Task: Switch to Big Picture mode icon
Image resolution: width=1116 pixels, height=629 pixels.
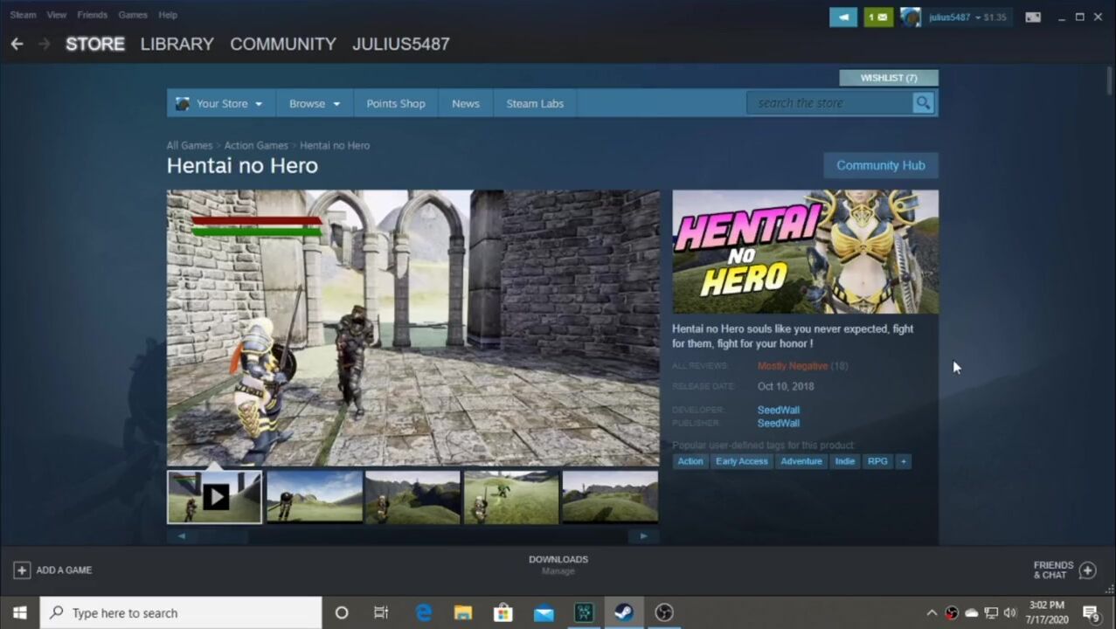Action: point(1033,17)
